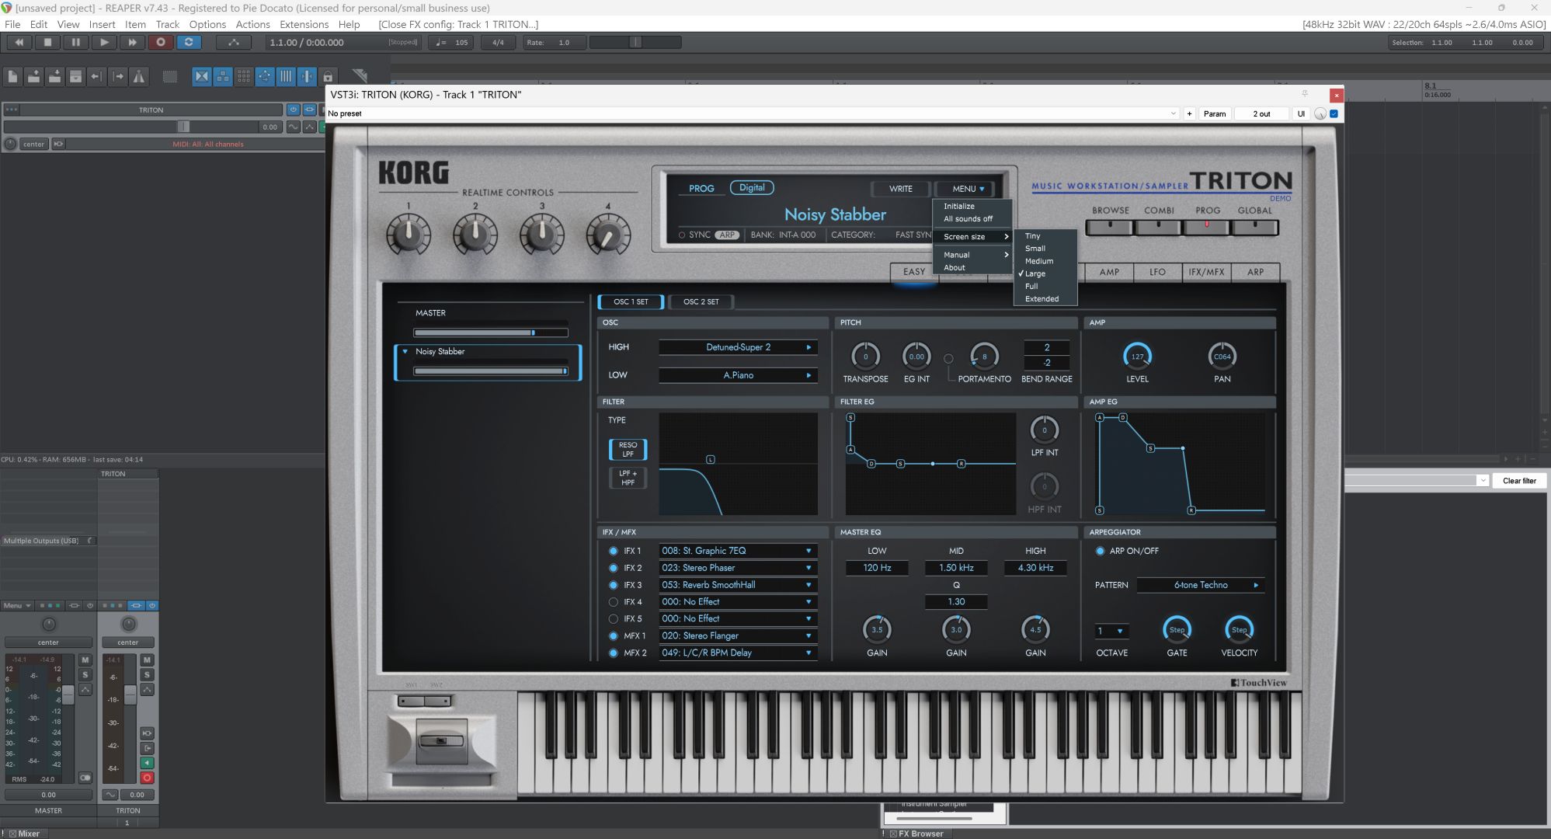
Task: Choose Initialize from the TRITON menu
Action: [958, 207]
